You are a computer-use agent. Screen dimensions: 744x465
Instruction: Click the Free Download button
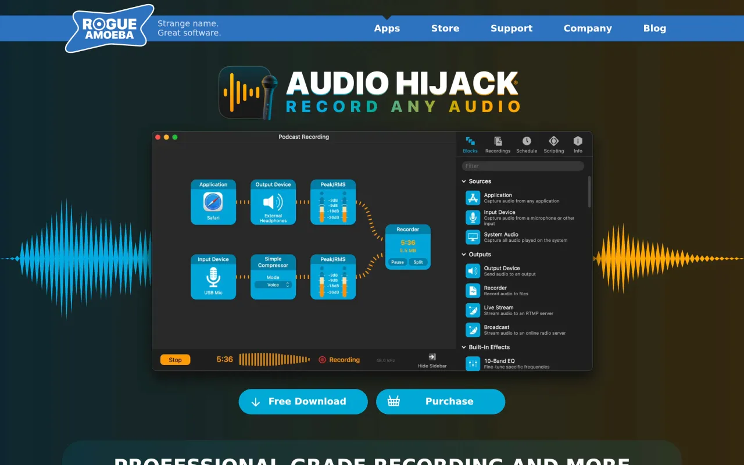tap(303, 402)
